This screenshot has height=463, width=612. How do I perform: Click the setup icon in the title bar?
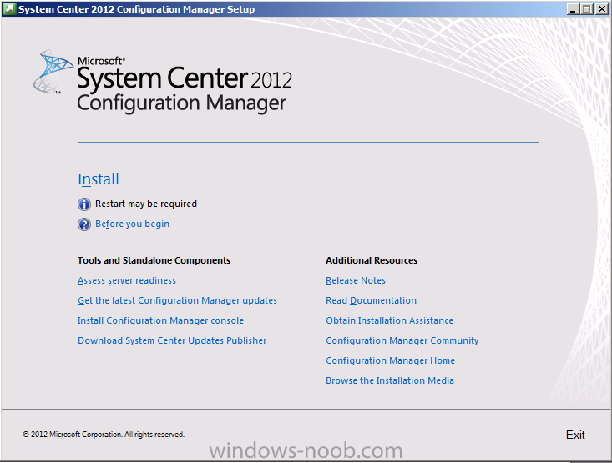[x=9, y=8]
